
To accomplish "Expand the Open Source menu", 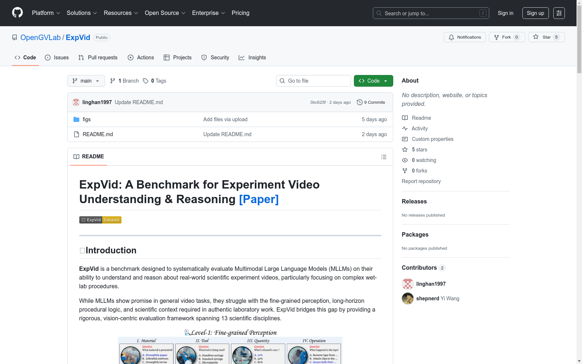I will click(x=165, y=13).
